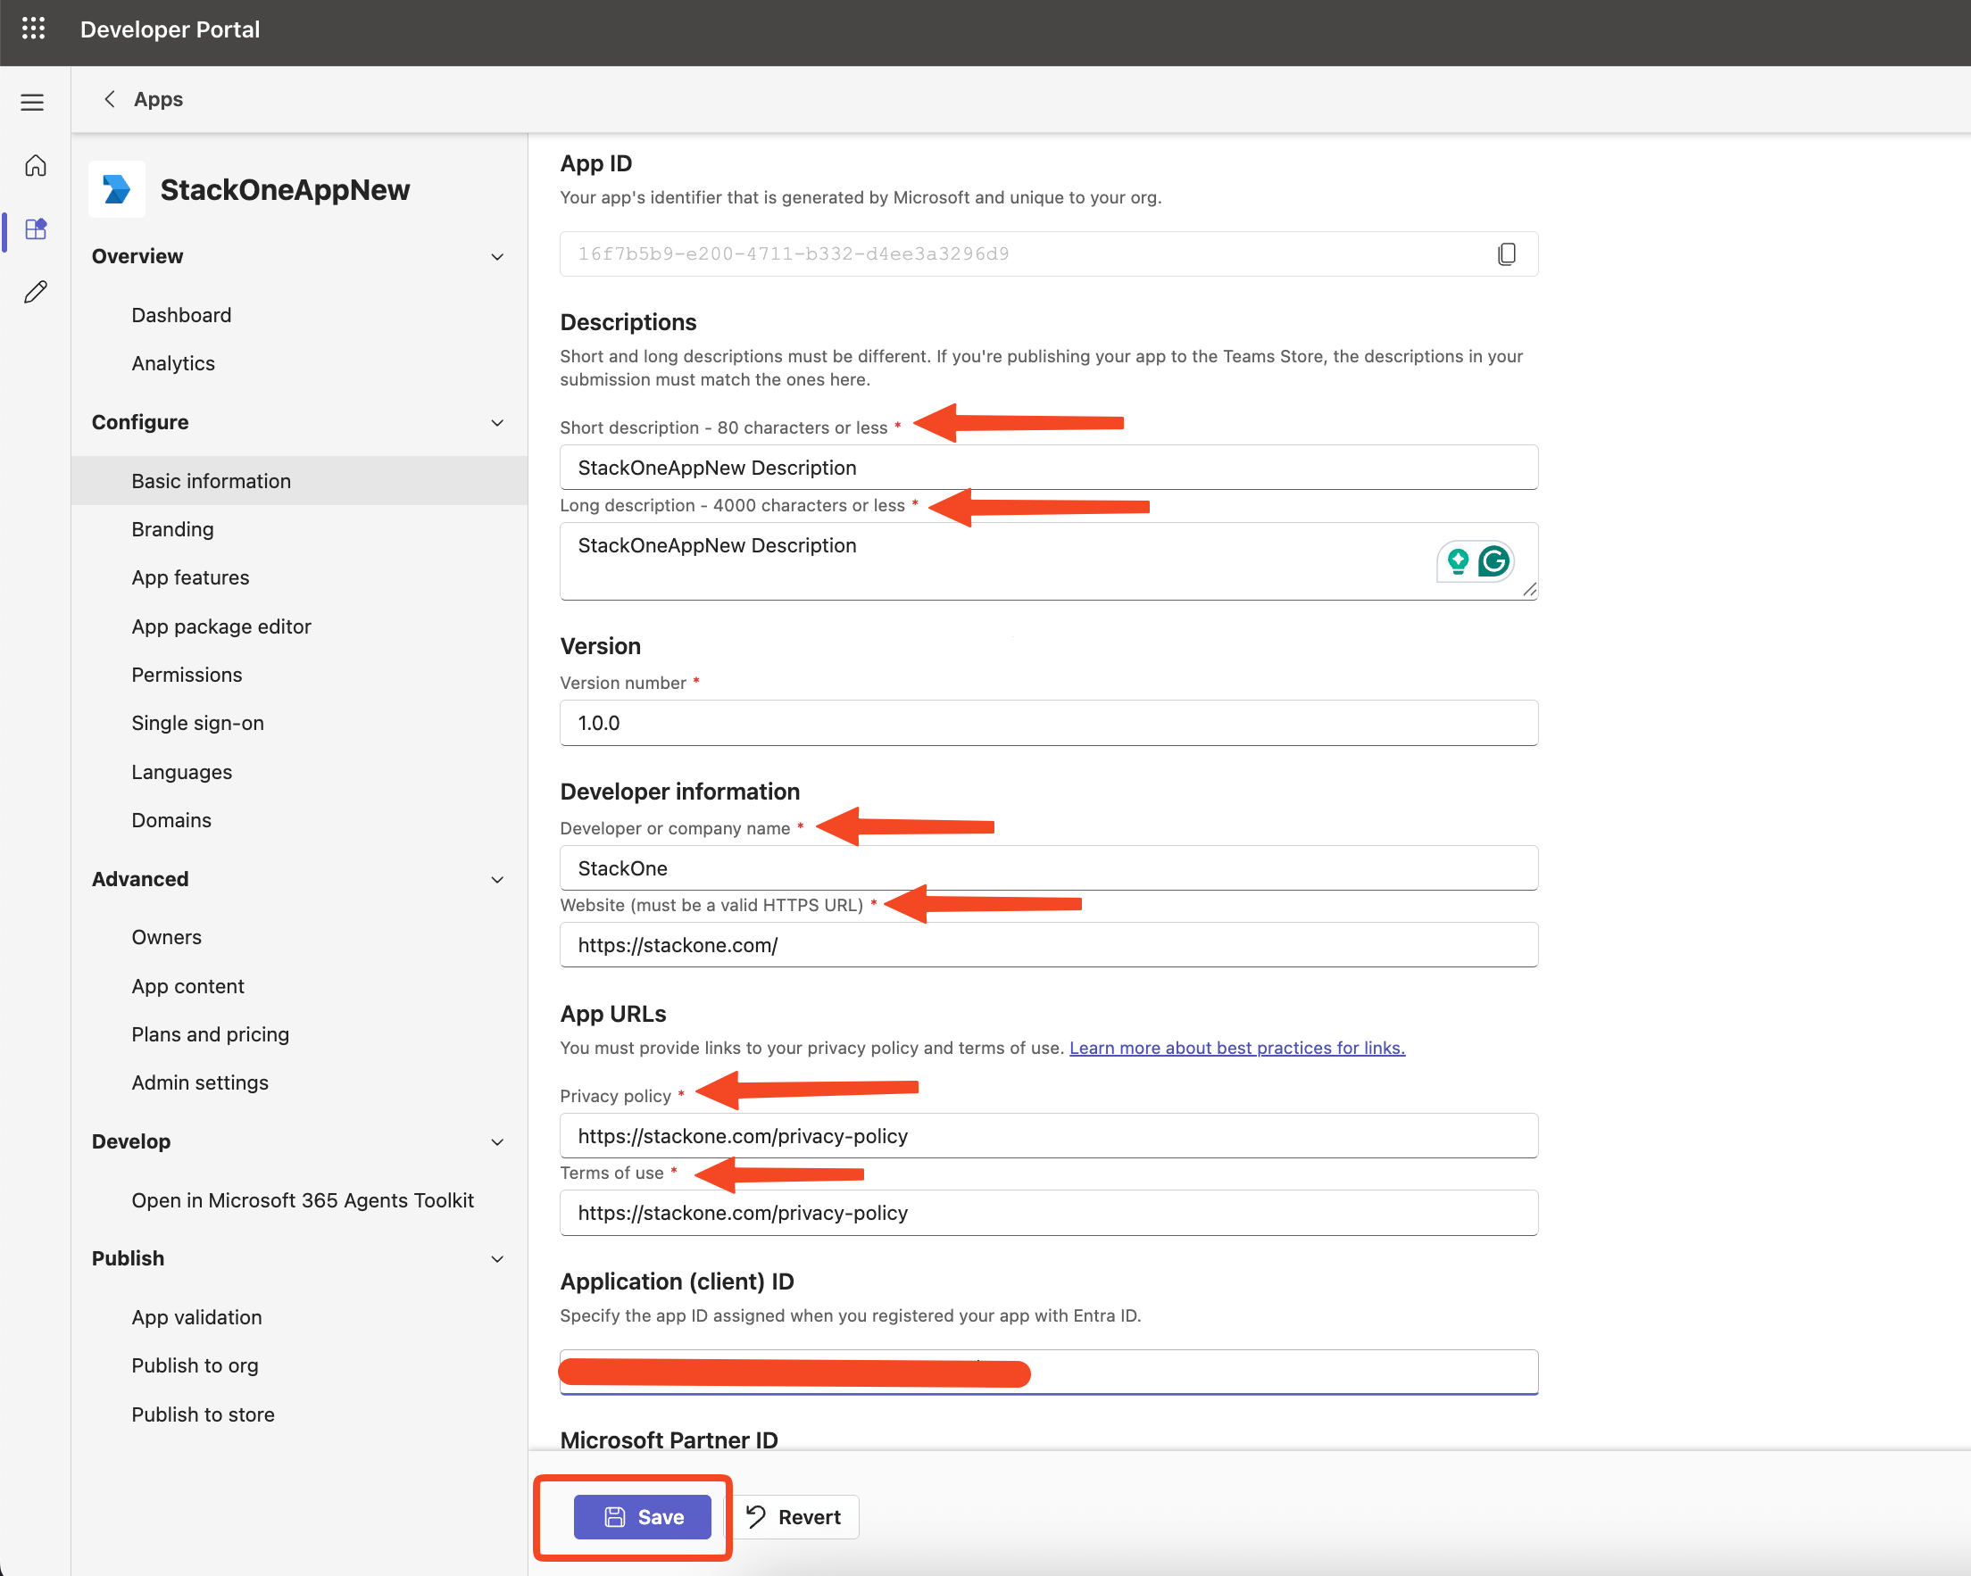Collapse the Overview section
This screenshot has height=1576, width=1971.
[x=497, y=257]
